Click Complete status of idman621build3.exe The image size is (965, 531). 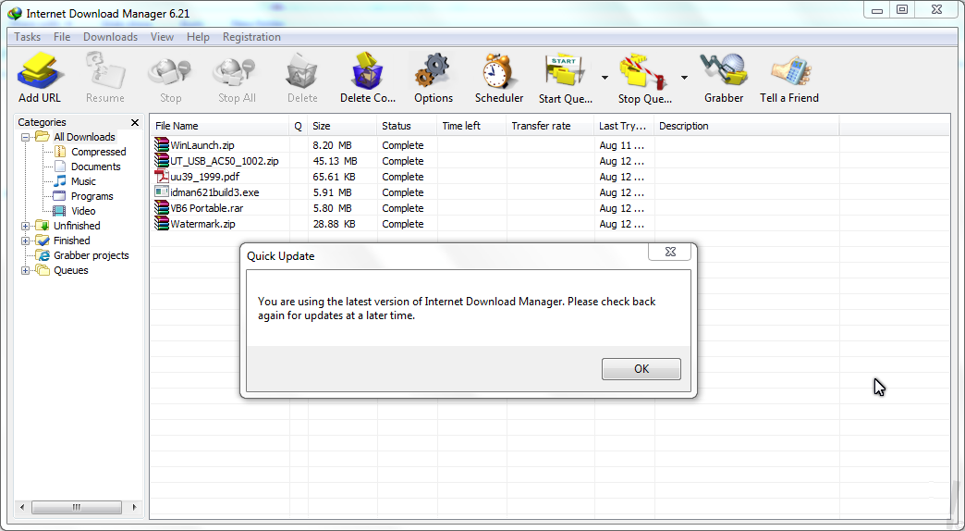[x=402, y=192]
